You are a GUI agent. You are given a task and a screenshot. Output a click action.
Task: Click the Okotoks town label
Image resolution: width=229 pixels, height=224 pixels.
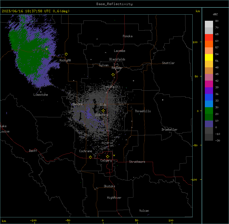109,186
